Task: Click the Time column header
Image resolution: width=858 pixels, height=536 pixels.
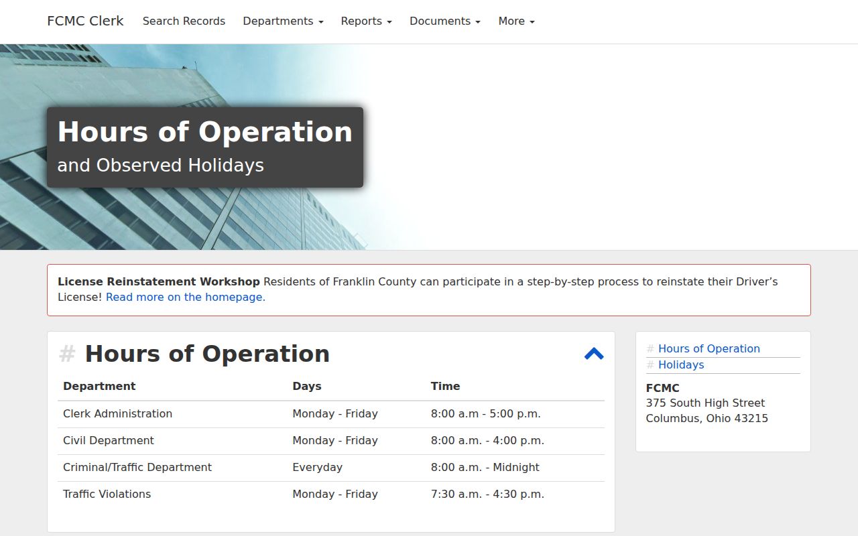Action: 445,386
